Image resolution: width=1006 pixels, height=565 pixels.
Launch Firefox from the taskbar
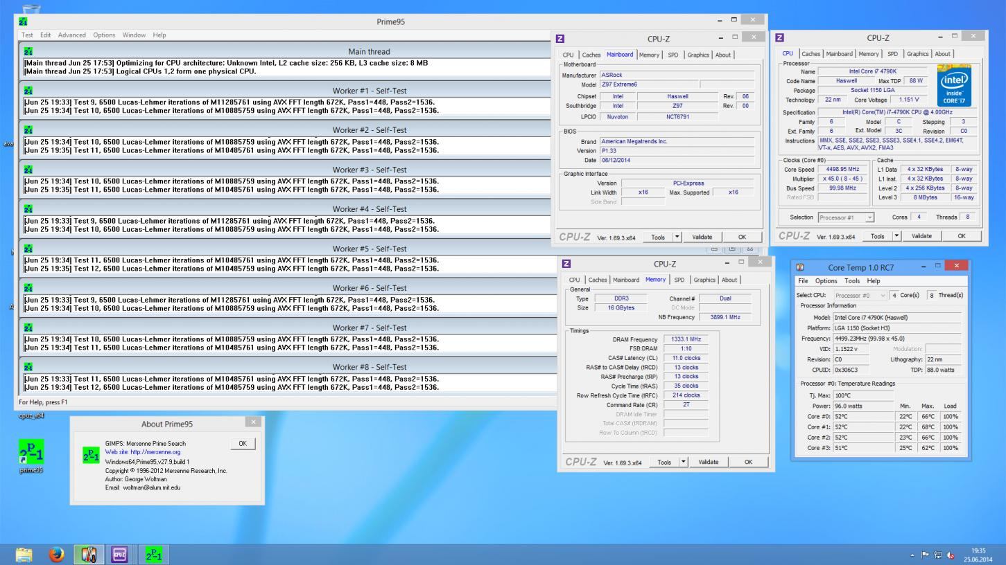(56, 555)
